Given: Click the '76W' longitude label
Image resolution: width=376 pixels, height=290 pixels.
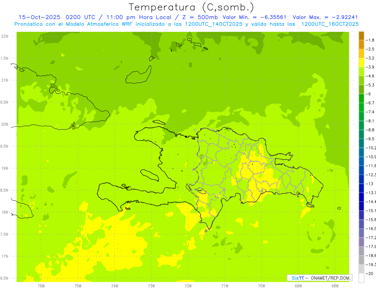Looking at the screenshot, I should (x=41, y=286).
